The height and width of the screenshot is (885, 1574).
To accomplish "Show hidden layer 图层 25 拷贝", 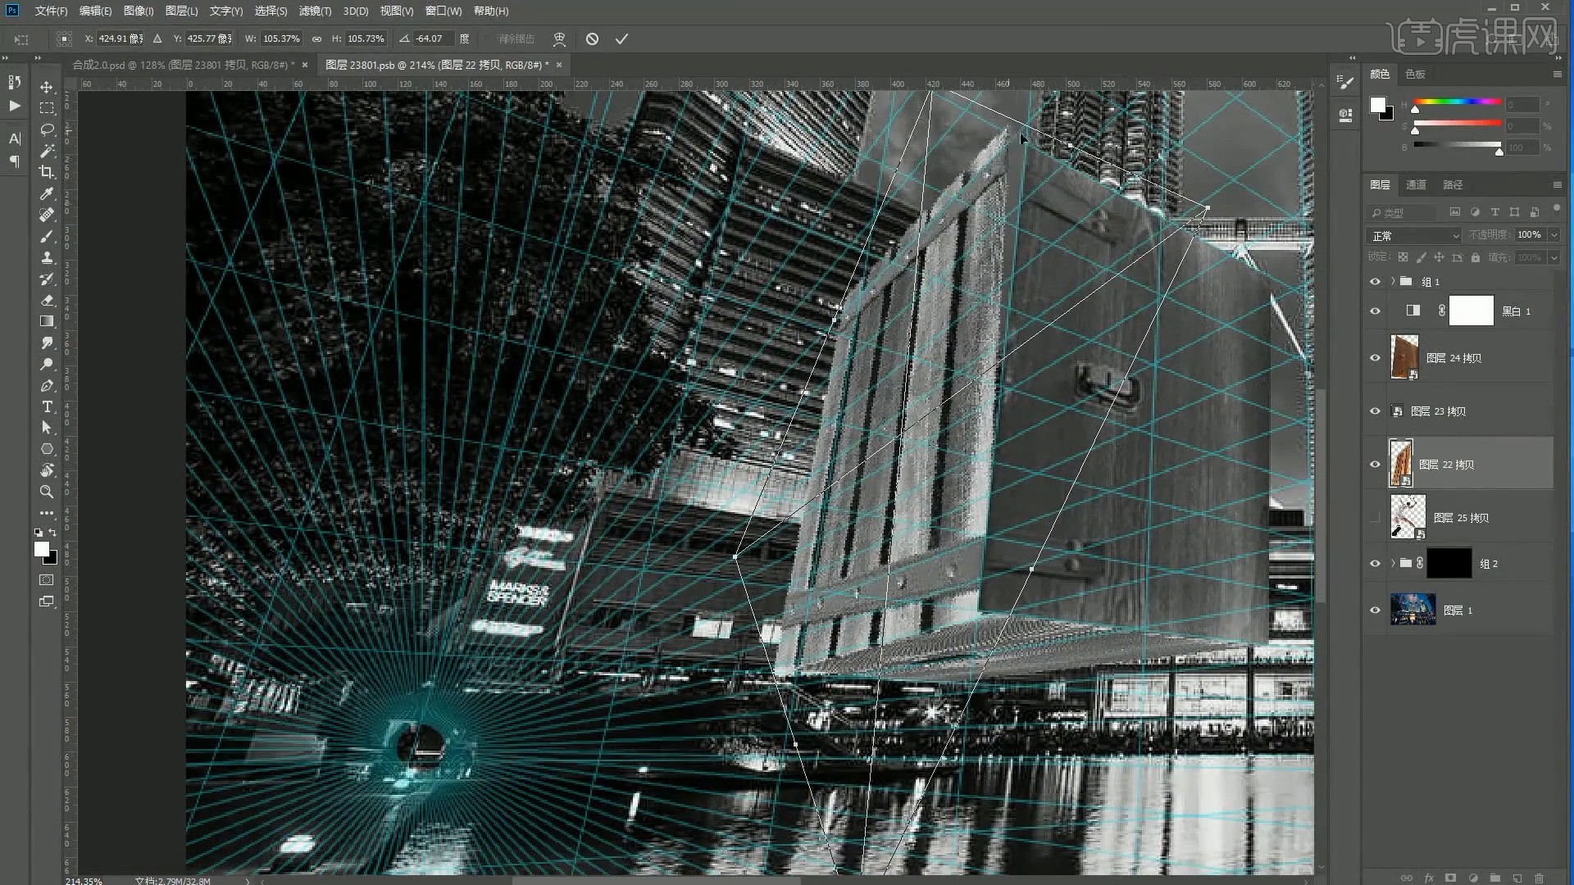I will (x=1375, y=517).
